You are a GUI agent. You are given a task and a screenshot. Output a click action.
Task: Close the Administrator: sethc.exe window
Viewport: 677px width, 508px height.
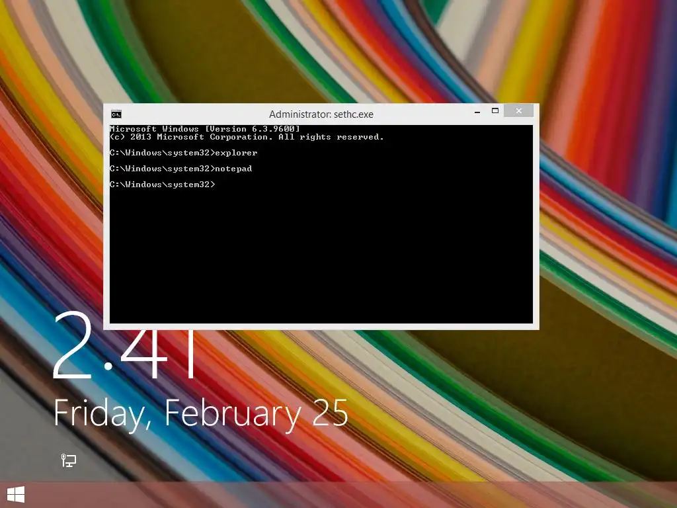coord(518,111)
